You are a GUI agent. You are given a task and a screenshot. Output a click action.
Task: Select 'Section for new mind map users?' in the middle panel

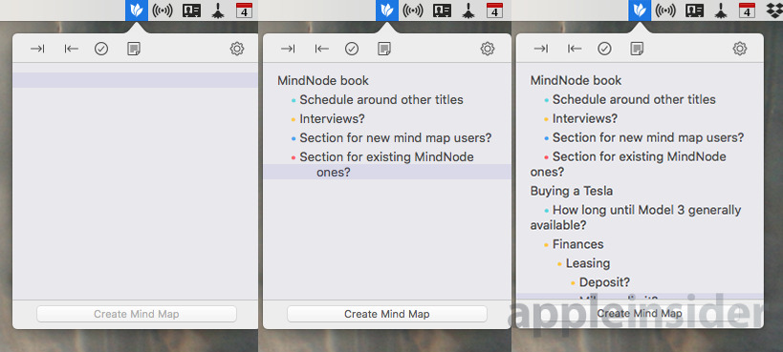coord(396,137)
